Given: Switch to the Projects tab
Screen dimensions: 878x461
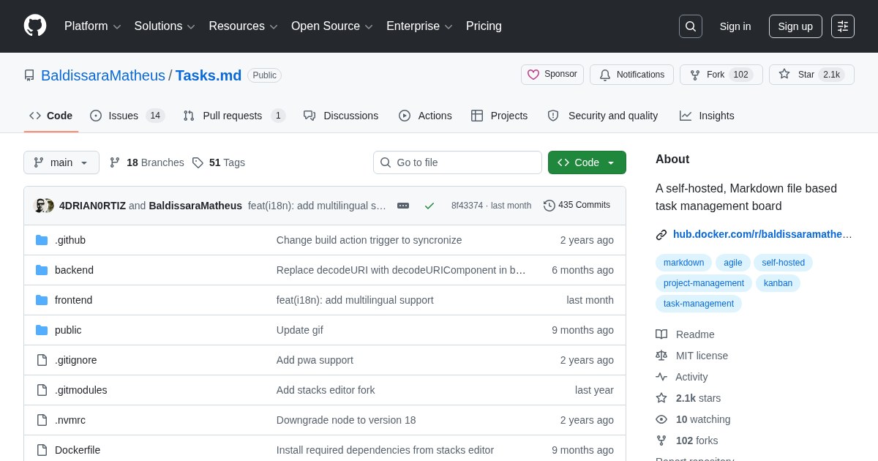Looking at the screenshot, I should point(500,116).
